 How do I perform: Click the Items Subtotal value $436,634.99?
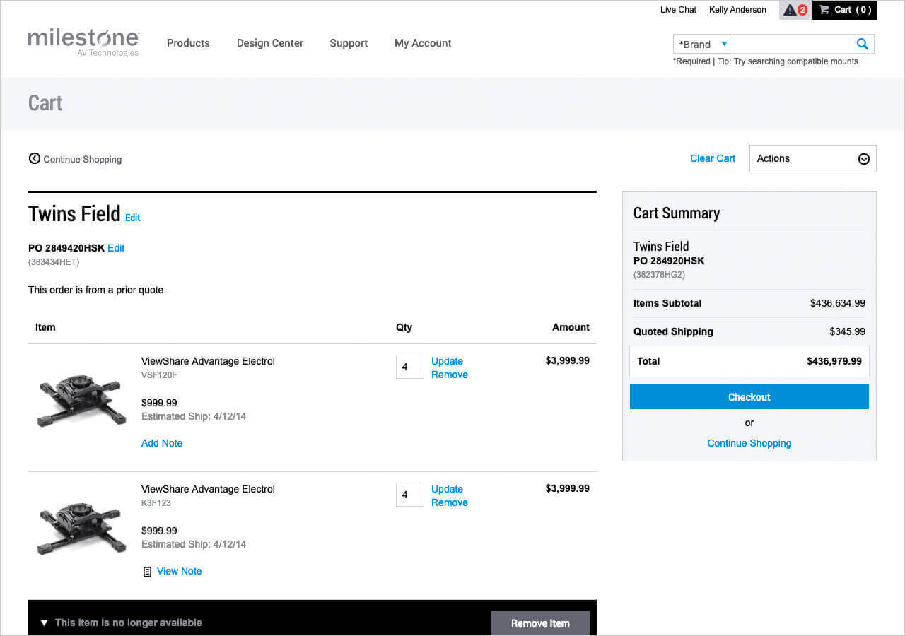[838, 303]
